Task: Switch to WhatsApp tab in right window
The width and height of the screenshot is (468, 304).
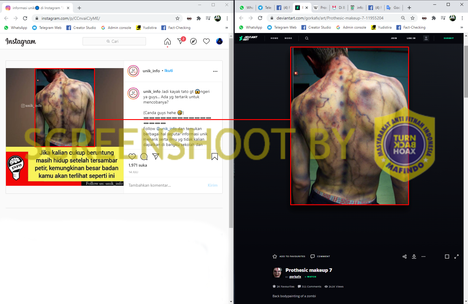Action: point(247,8)
